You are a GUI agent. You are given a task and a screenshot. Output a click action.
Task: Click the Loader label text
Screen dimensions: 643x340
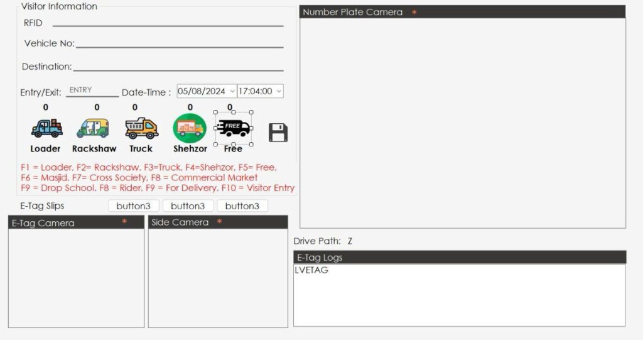pos(45,149)
